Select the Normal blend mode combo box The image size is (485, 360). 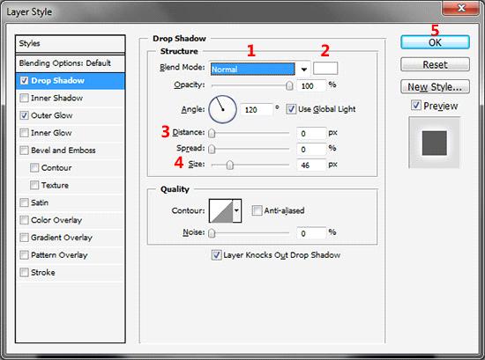(x=253, y=70)
